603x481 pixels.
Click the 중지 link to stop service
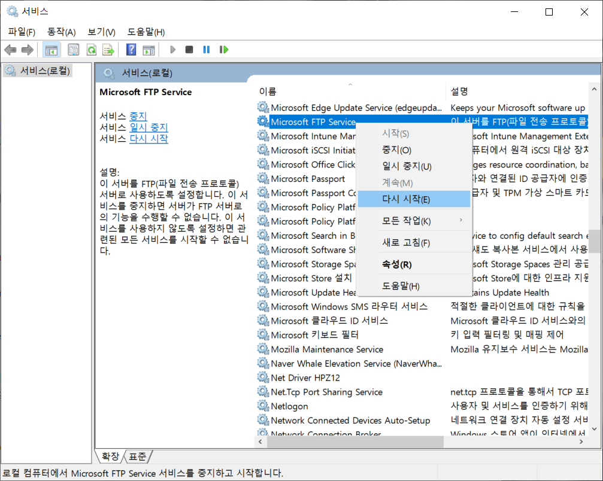[x=138, y=116]
